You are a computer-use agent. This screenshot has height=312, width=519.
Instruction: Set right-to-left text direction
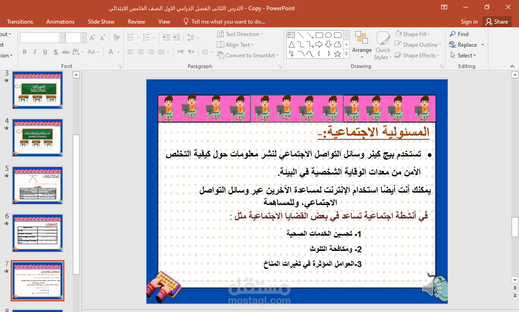[191, 52]
